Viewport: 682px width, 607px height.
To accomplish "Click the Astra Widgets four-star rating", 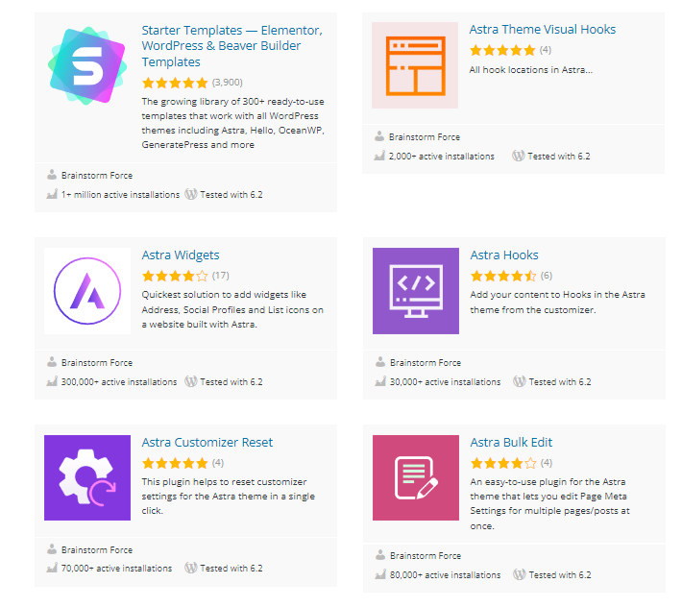I will click(175, 276).
